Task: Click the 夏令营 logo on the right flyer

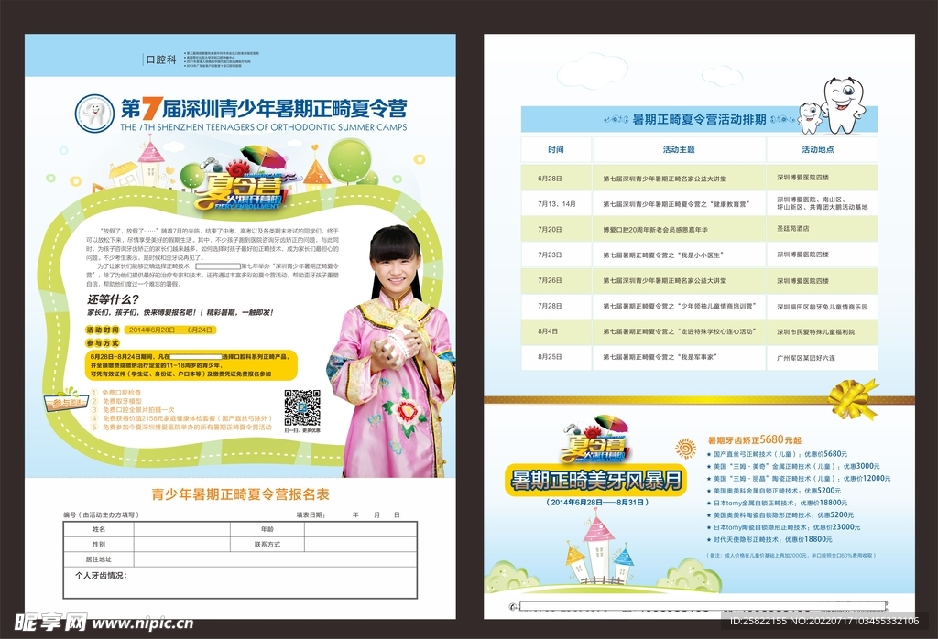Action: (596, 442)
